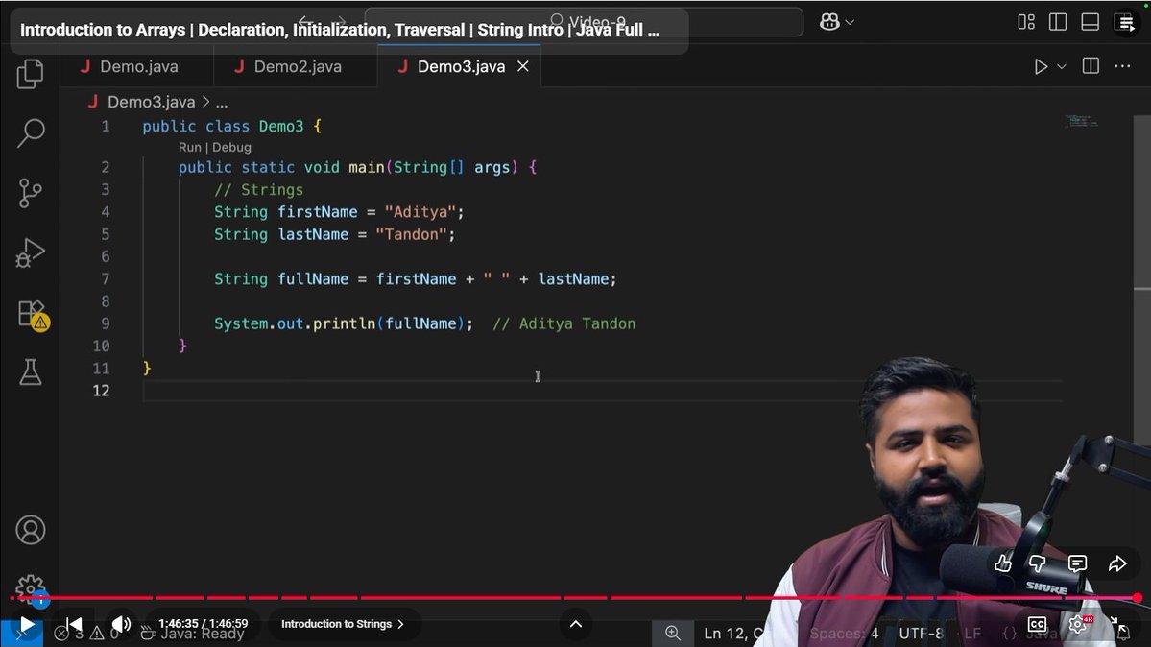Screen dimensions: 1151x647
Task: Click println on line 9
Action: pyautogui.click(x=345, y=323)
